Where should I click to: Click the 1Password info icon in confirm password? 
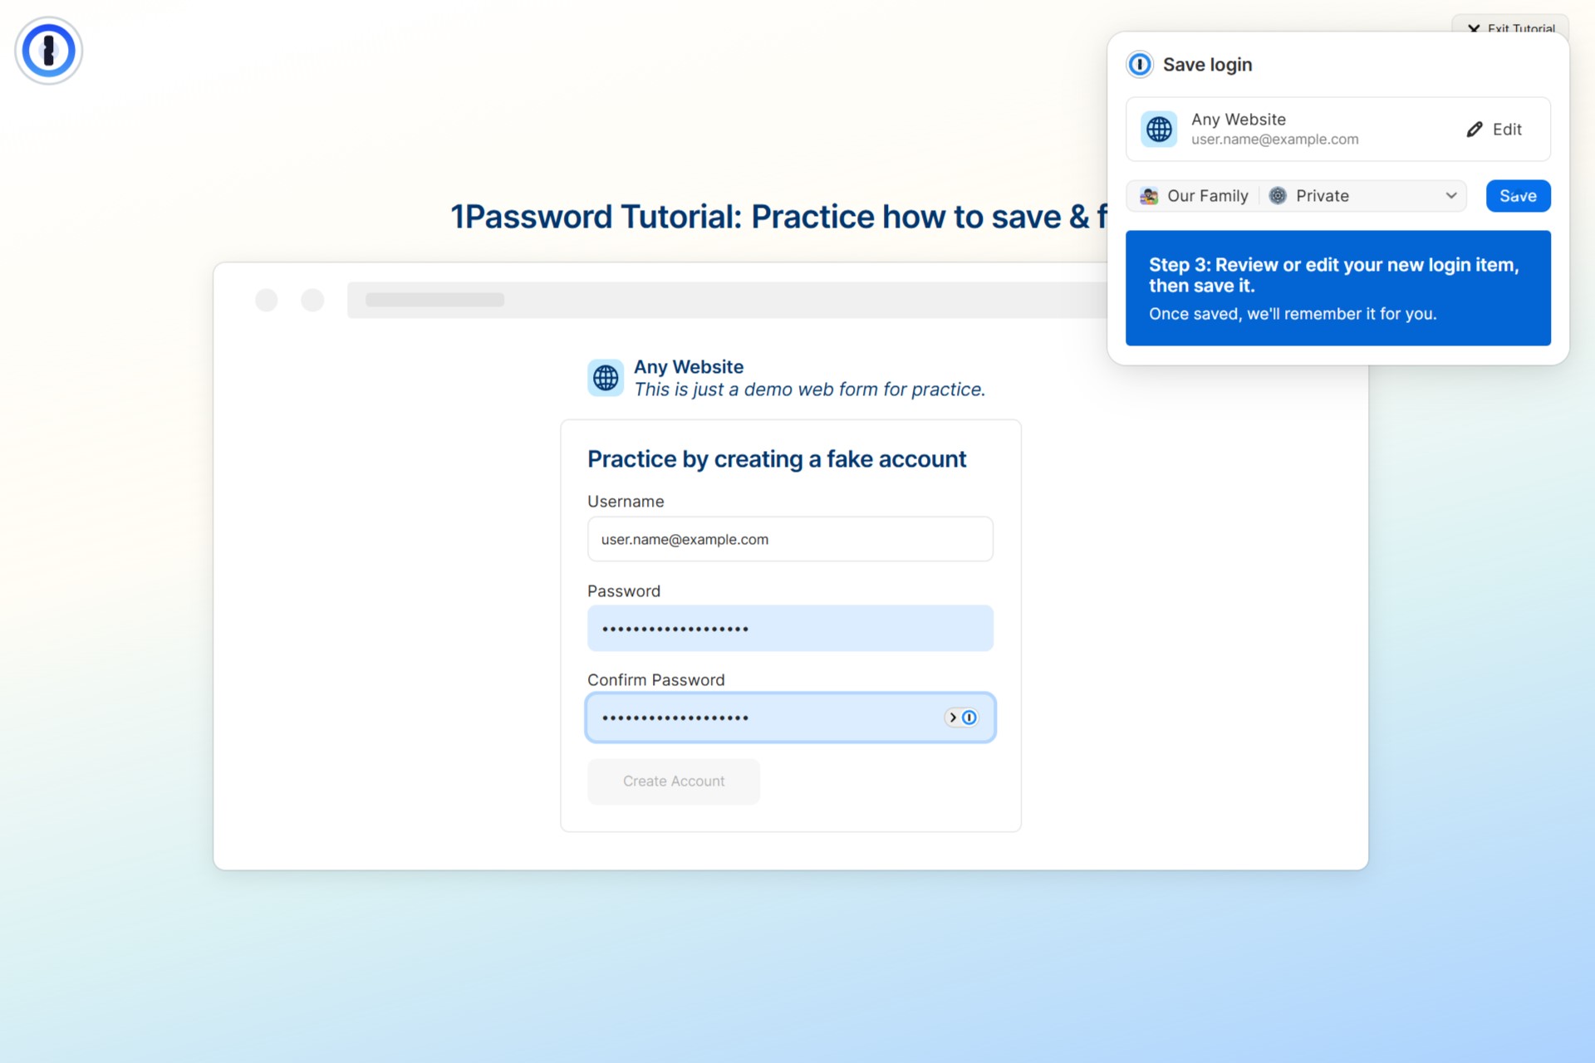(x=969, y=717)
